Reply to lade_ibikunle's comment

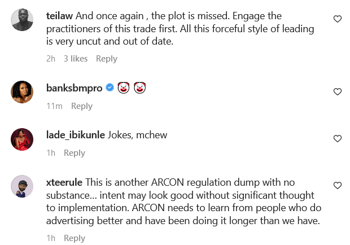[75, 153]
